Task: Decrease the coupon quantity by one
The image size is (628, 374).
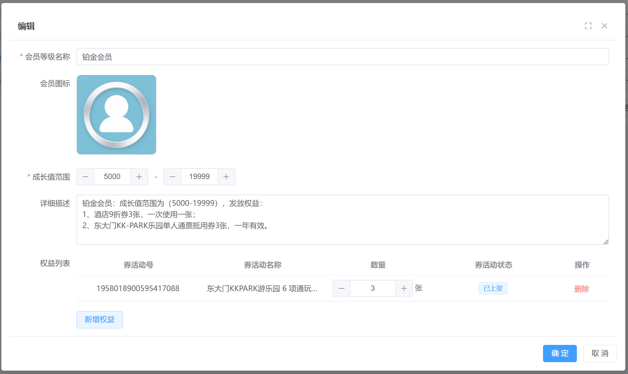Action: (342, 288)
